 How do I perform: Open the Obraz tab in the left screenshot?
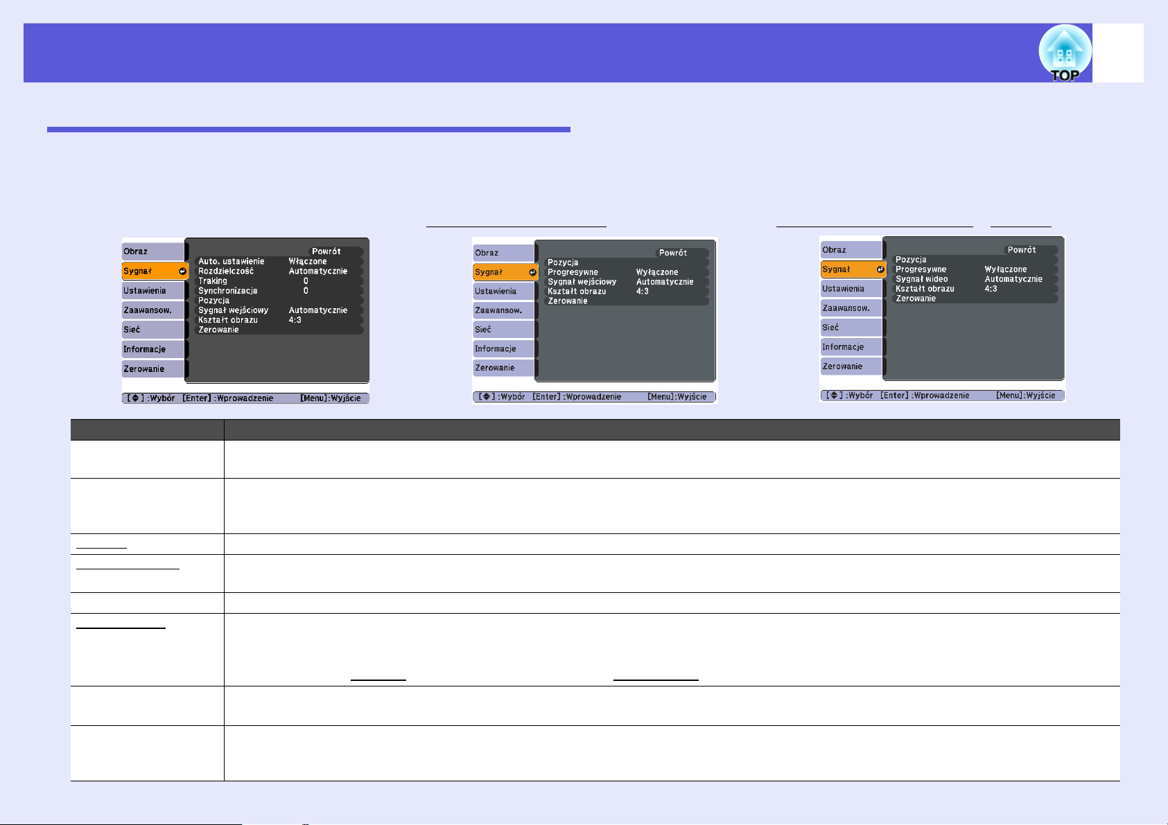click(153, 251)
